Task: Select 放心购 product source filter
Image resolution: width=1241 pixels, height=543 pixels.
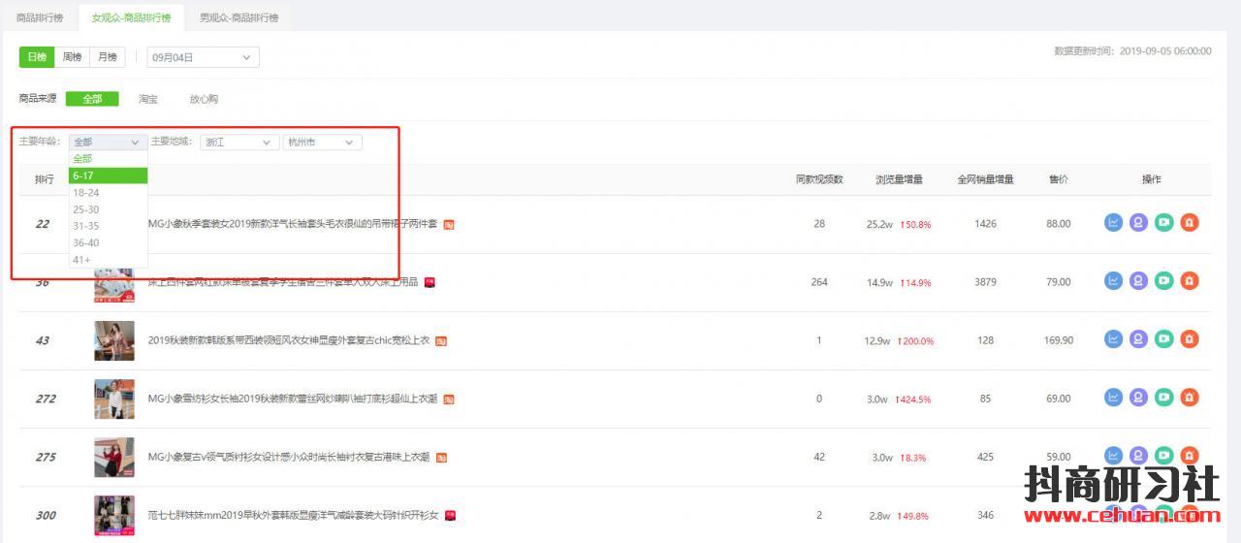Action: [x=204, y=99]
